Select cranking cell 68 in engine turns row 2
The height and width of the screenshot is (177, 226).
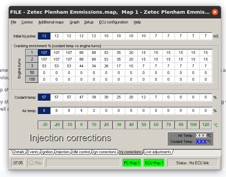tap(94, 59)
